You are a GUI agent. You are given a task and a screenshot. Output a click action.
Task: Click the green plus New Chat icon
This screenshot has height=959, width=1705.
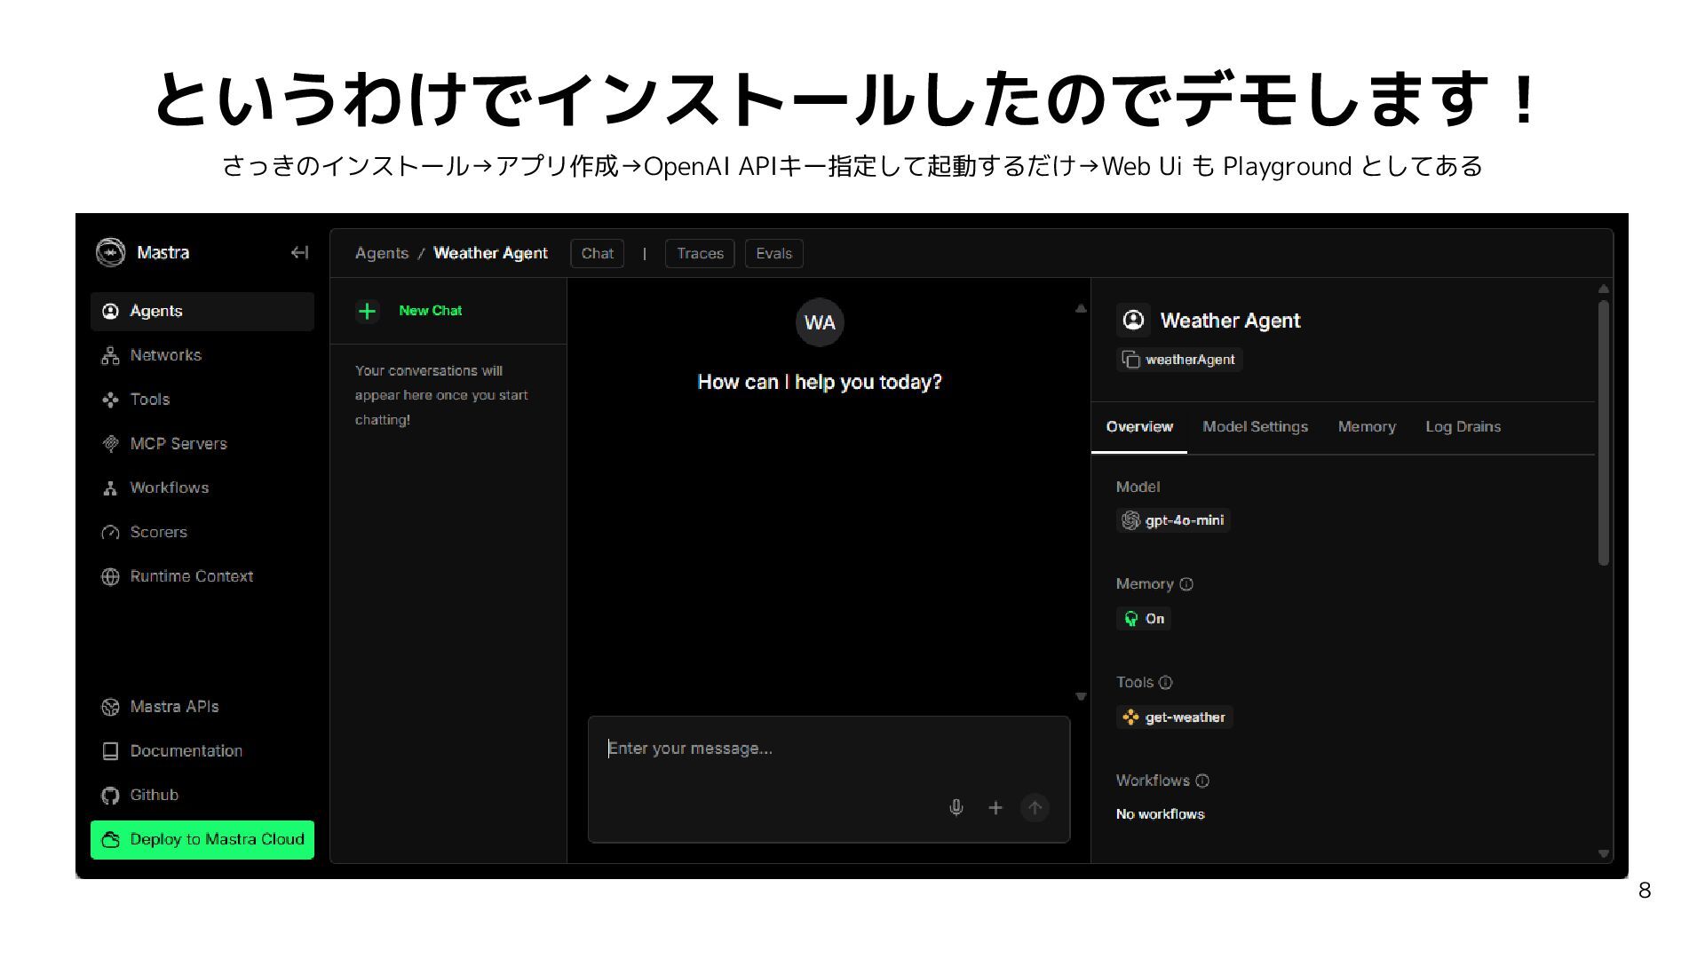click(367, 312)
